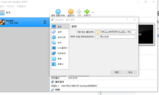Maximize the VirtualBox Manager window
The height and width of the screenshot is (95, 159).
[x=146, y=2]
